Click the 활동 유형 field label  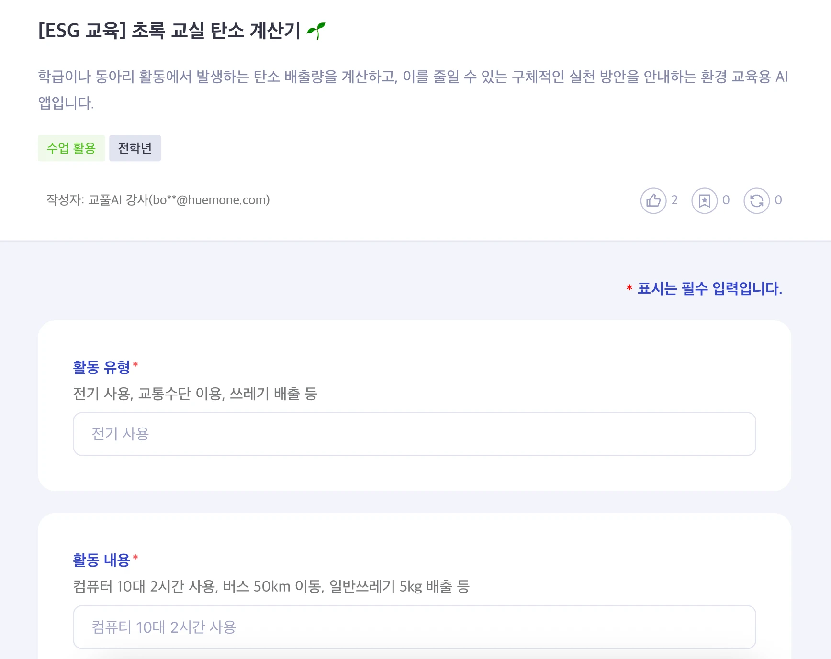pyautogui.click(x=101, y=367)
